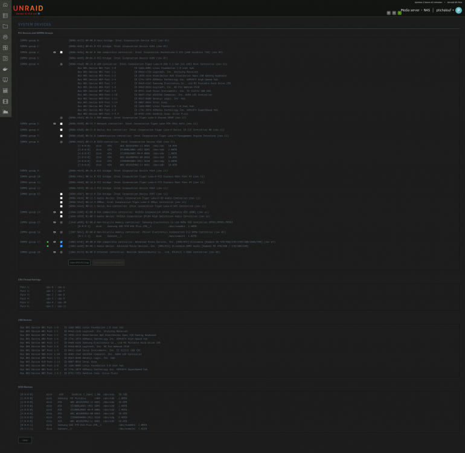Click the group 18 Realtek Ethernet controller row
The height and width of the screenshot is (453, 465).
[x=144, y=252]
